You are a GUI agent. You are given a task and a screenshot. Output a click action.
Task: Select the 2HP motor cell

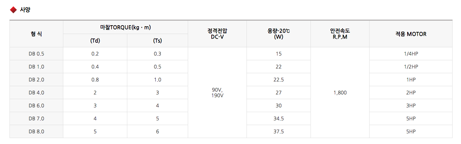click(x=411, y=92)
